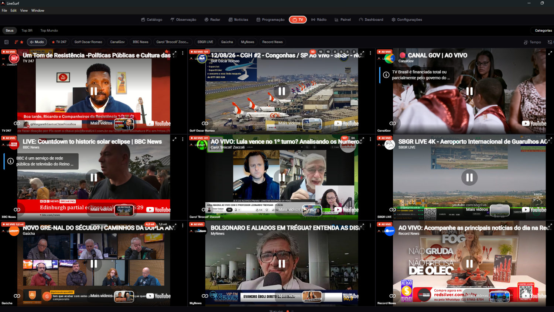This screenshot has width=554, height=312.
Task: Pause the TV 247 video
Action: pyautogui.click(x=94, y=91)
